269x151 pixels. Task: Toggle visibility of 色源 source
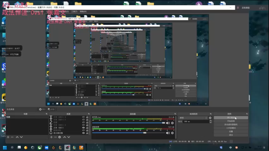point(83,122)
